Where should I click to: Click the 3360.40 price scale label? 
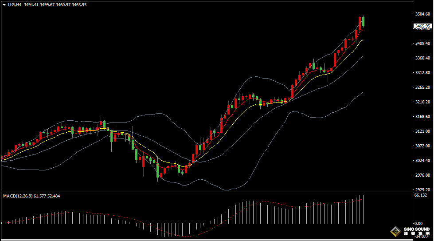(422, 58)
